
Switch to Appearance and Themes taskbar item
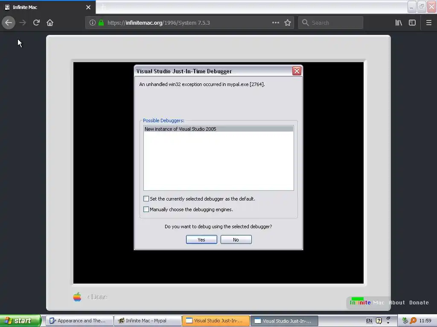click(x=80, y=321)
